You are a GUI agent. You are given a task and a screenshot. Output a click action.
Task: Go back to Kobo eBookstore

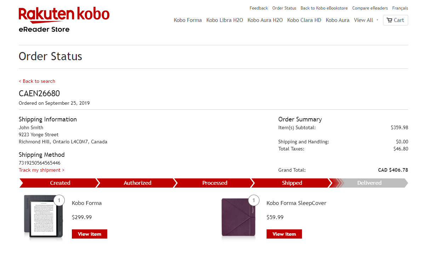[324, 8]
